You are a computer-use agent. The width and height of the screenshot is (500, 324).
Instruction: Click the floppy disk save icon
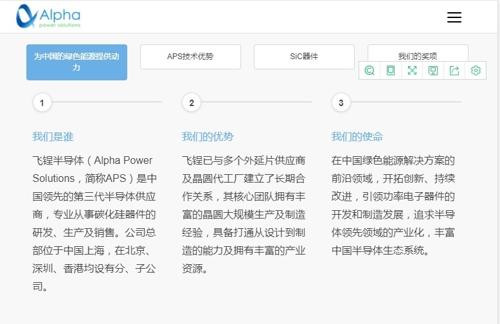[433, 71]
